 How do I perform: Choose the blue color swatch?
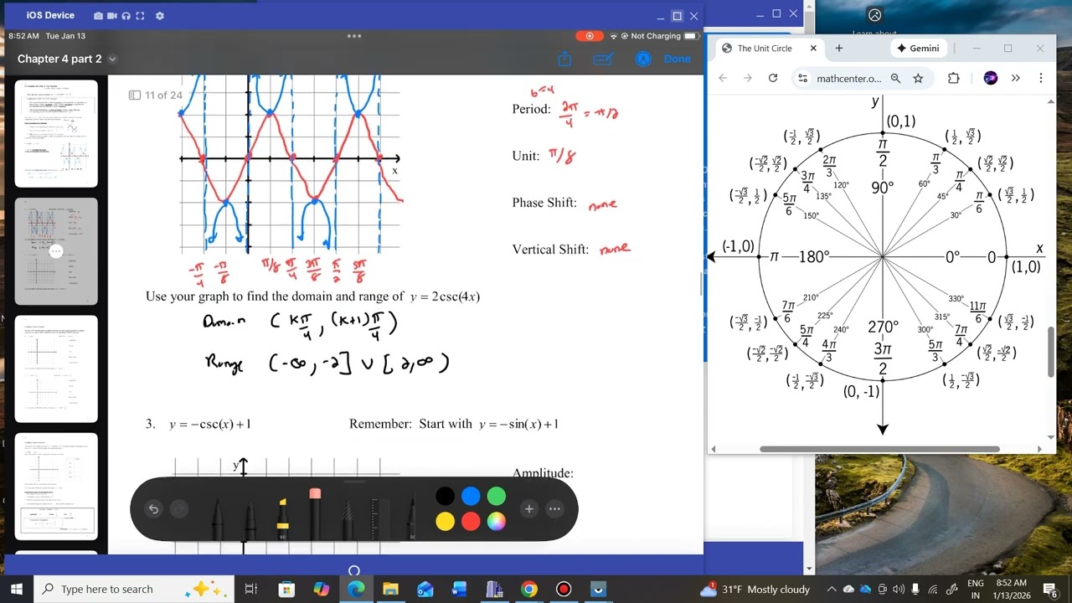(471, 497)
